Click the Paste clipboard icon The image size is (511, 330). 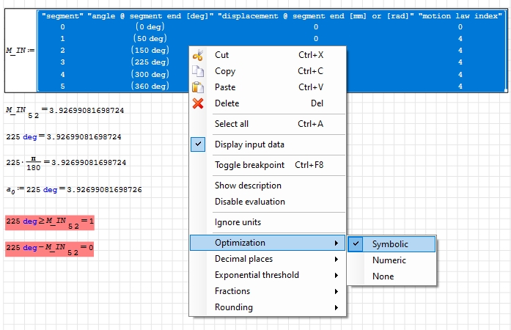tap(198, 87)
